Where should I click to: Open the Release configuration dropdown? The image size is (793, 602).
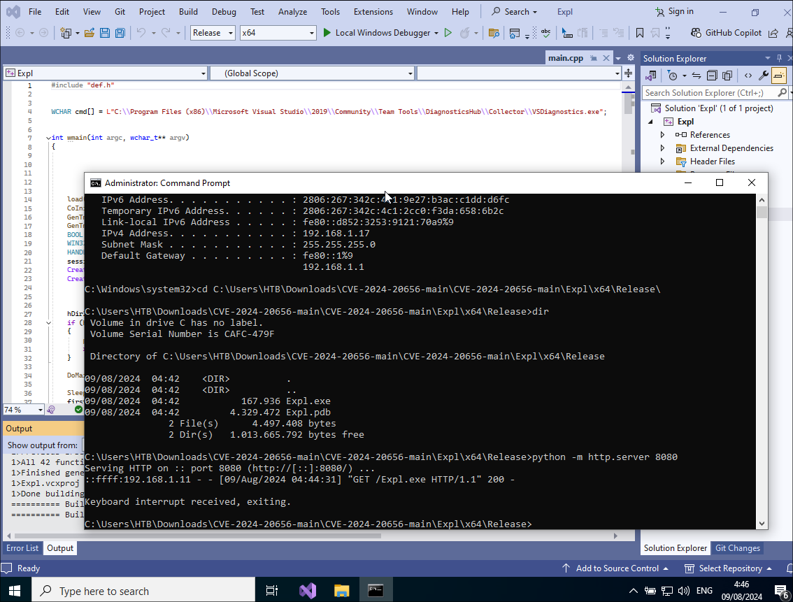pyautogui.click(x=213, y=33)
